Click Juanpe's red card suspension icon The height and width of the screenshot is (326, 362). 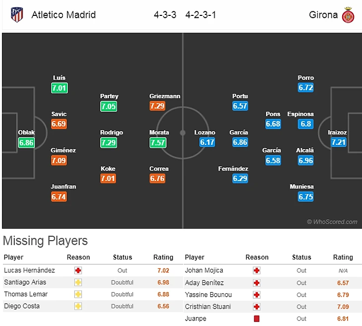point(256,319)
